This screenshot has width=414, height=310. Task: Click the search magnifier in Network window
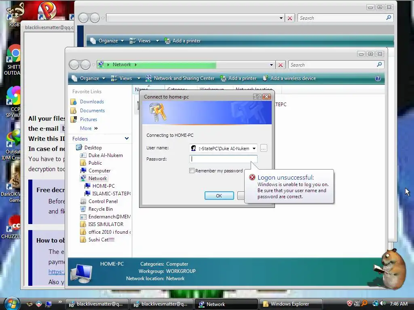(379, 64)
